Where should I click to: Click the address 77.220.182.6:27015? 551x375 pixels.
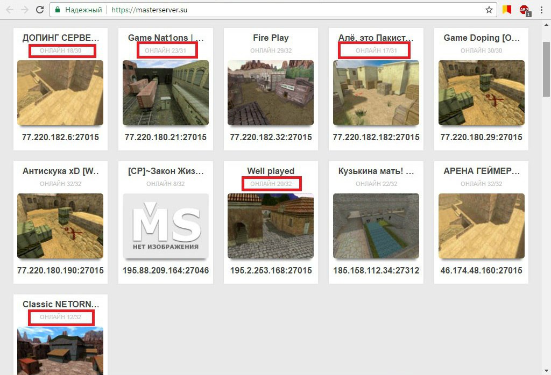click(60, 137)
